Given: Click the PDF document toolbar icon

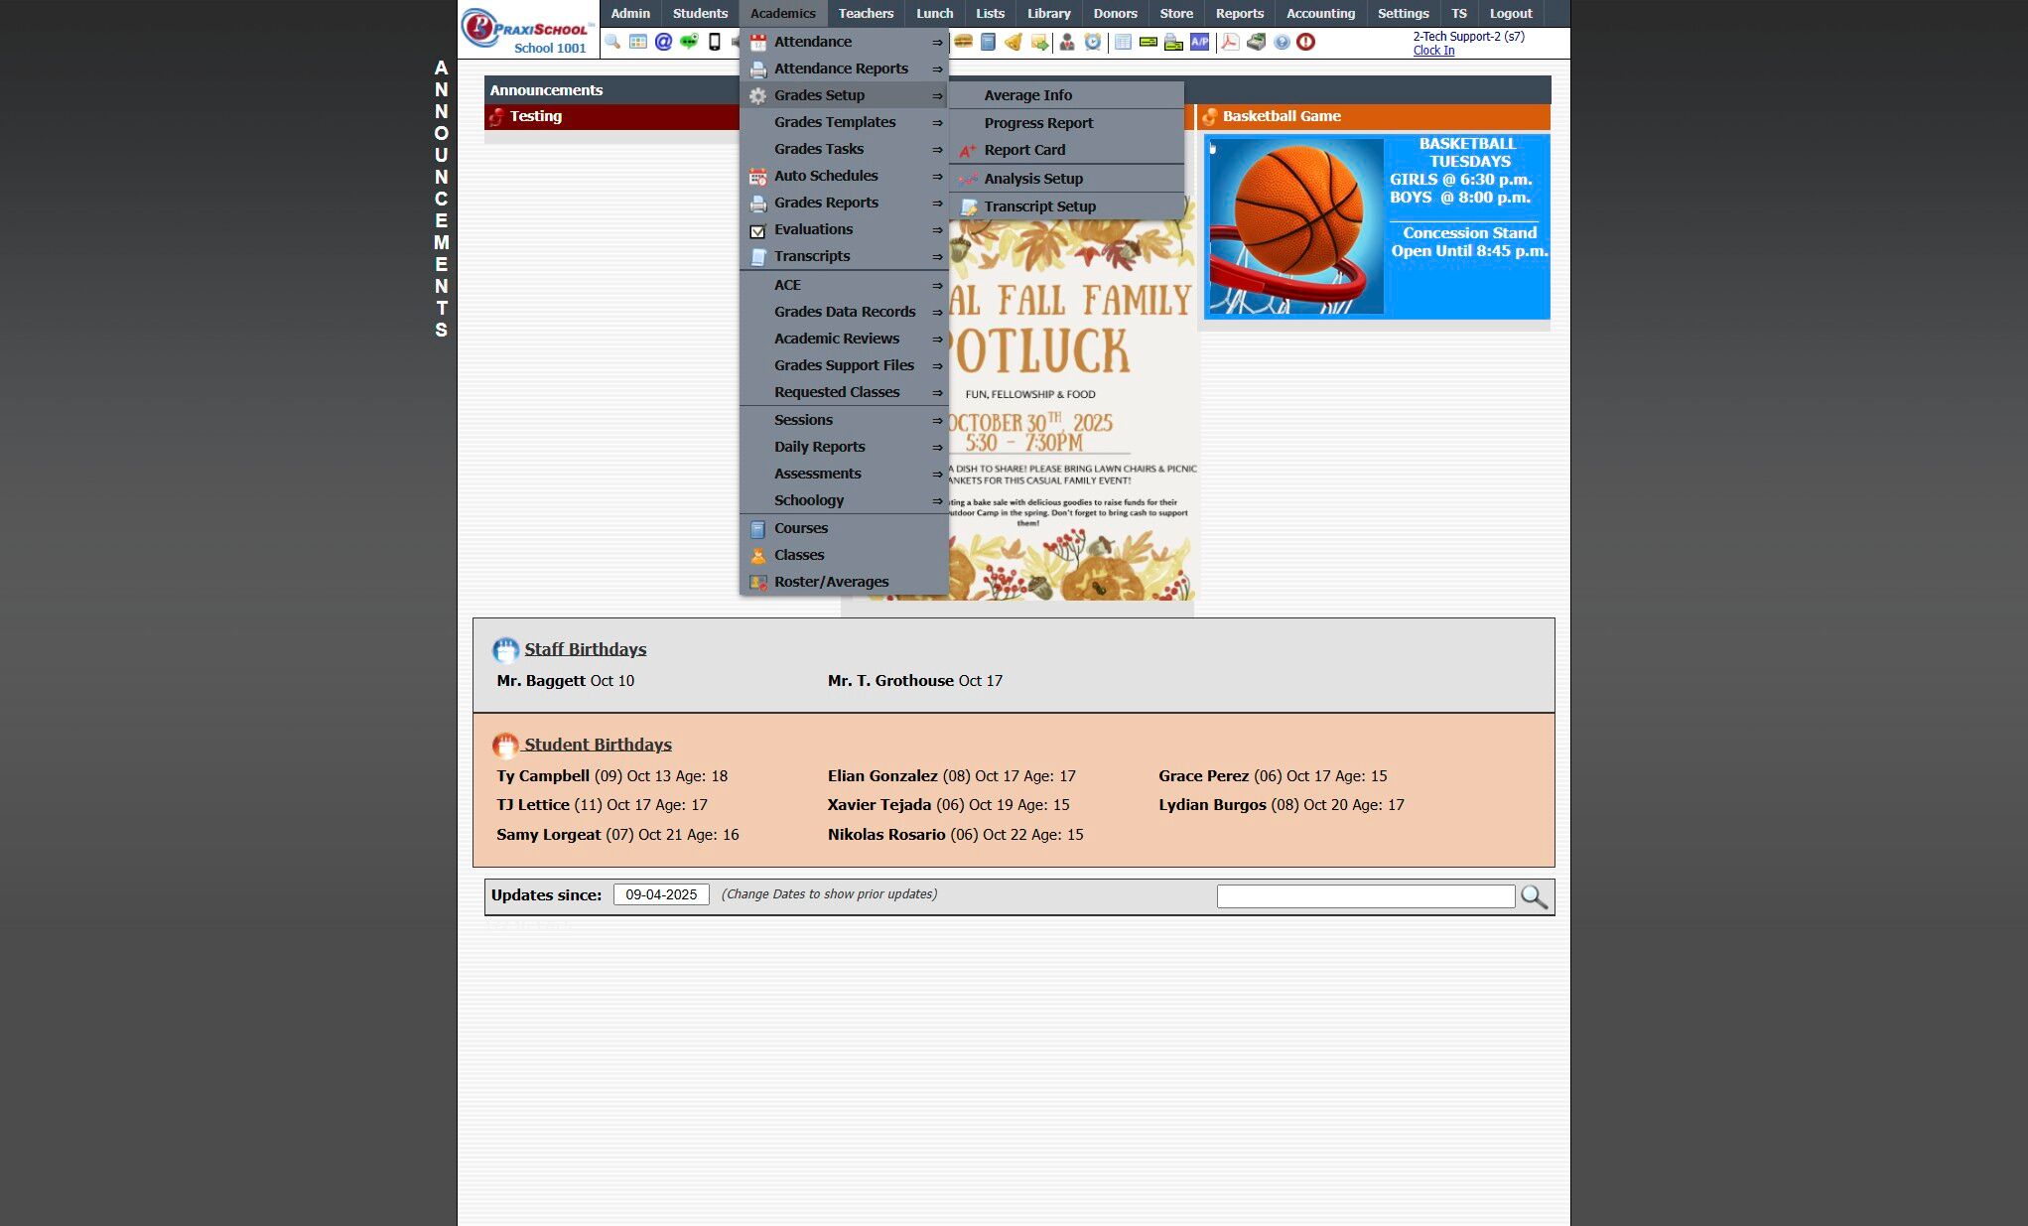Looking at the screenshot, I should point(1230,42).
